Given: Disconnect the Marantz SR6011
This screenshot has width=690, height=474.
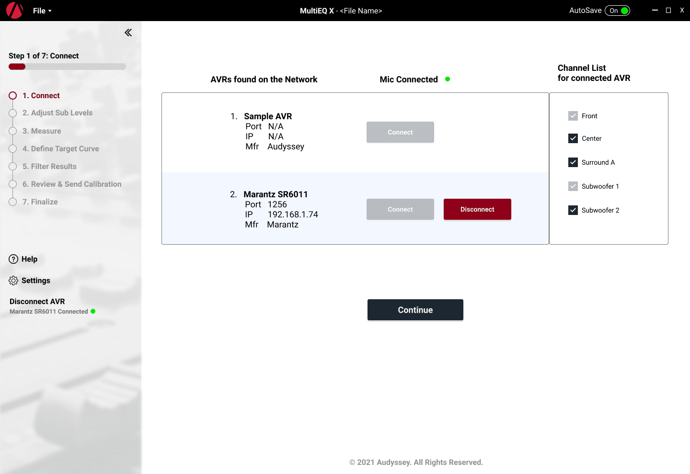Looking at the screenshot, I should [x=477, y=209].
